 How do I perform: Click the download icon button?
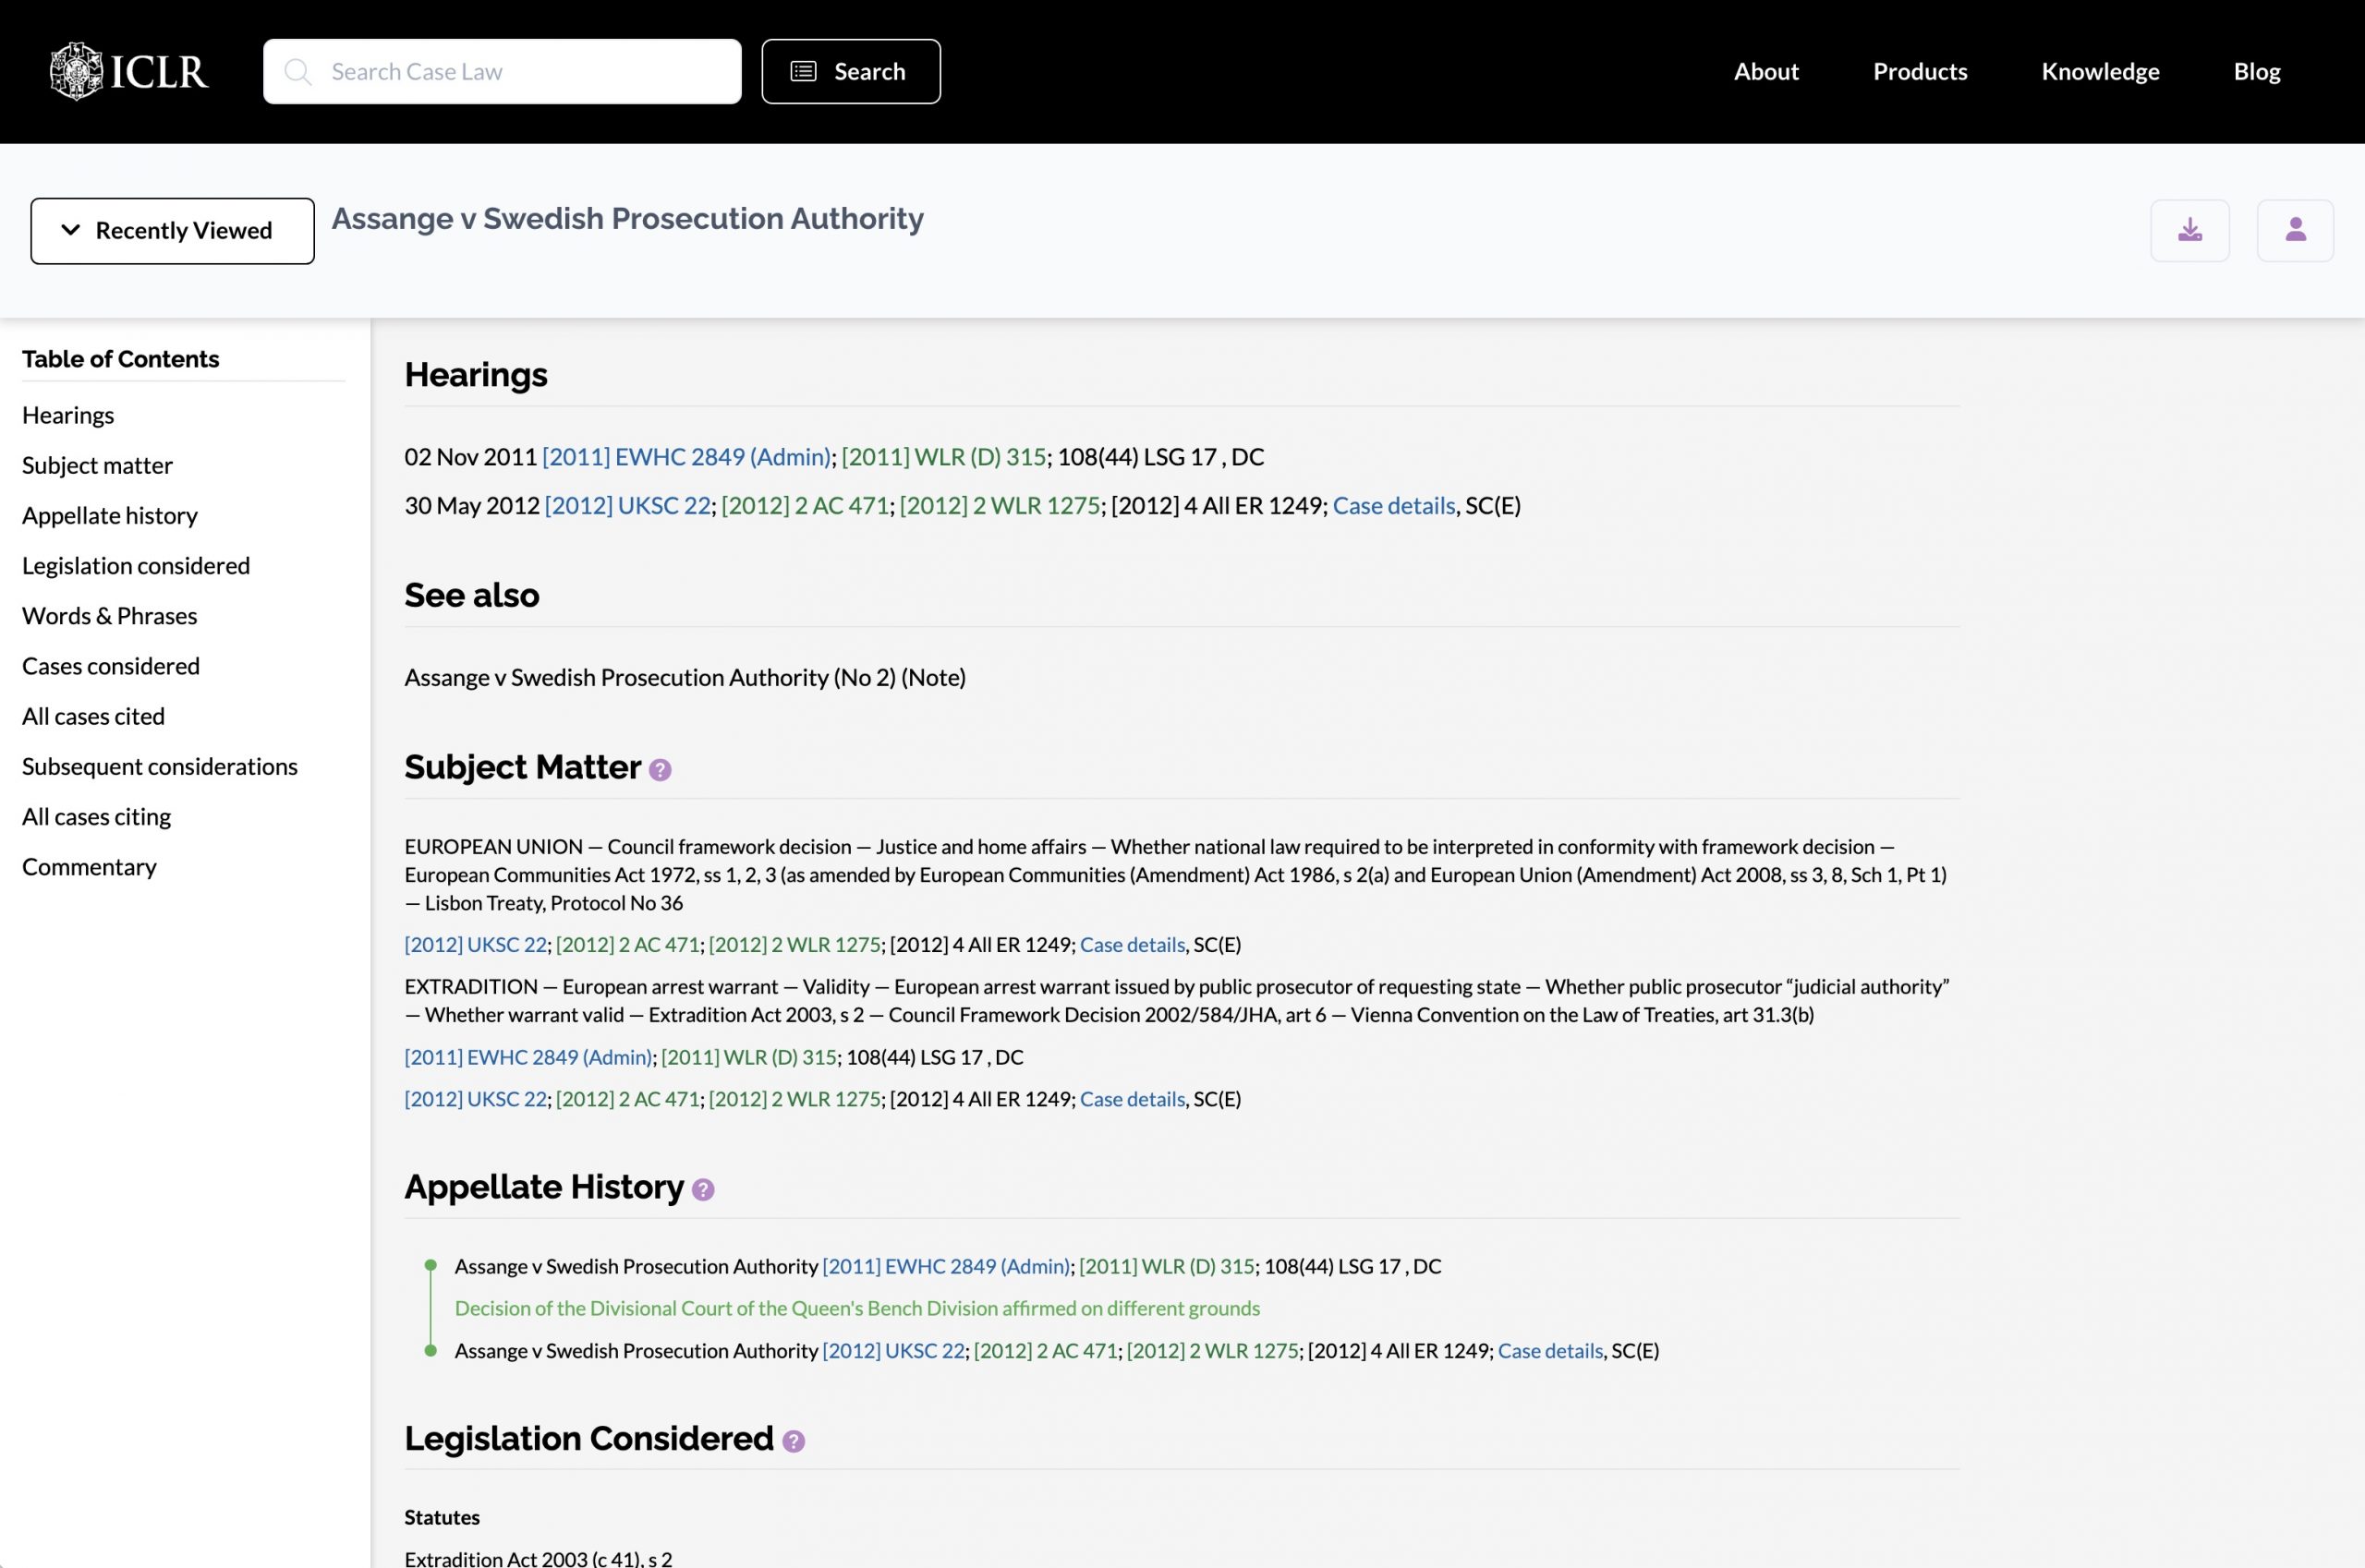(2189, 231)
